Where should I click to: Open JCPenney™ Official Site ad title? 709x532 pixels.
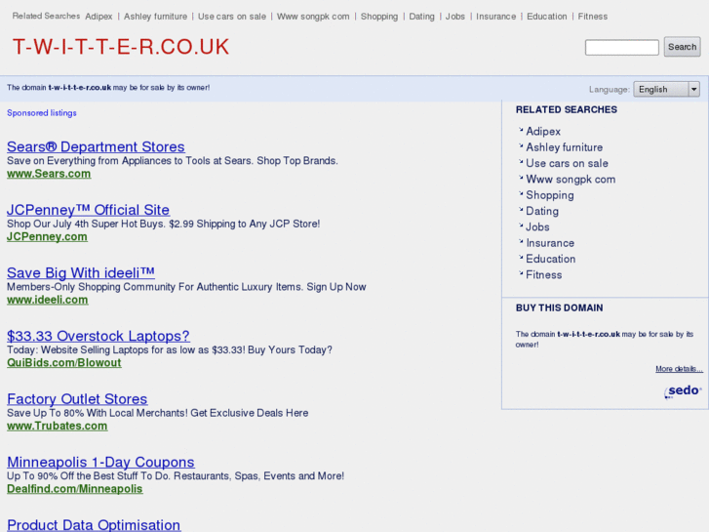pos(88,210)
